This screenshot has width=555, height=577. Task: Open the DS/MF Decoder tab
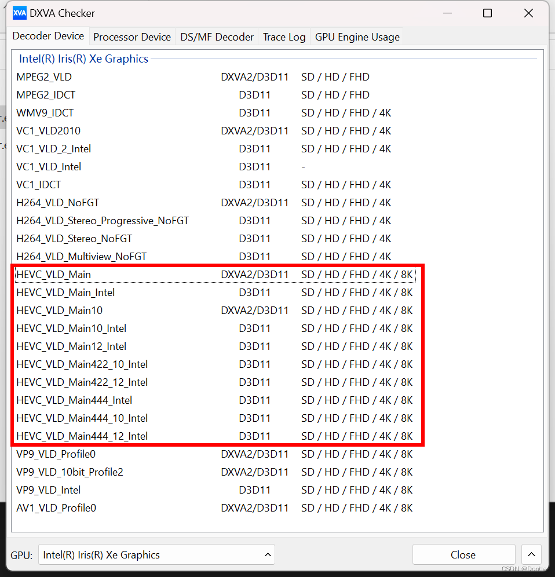(217, 37)
